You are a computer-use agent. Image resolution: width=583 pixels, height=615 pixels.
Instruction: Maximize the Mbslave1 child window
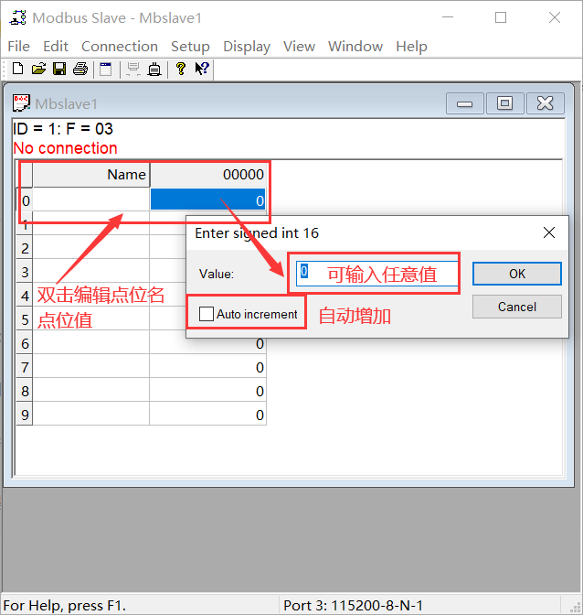click(504, 103)
